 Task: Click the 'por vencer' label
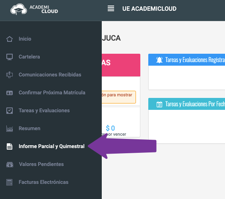click(114, 135)
